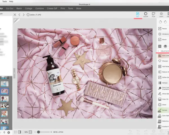Collapse the left sidebar panel handle
Screen dimensions: 169x135
[x=14, y=73]
